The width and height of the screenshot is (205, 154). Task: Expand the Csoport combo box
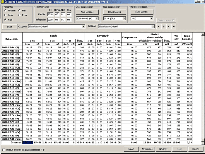click(83, 27)
